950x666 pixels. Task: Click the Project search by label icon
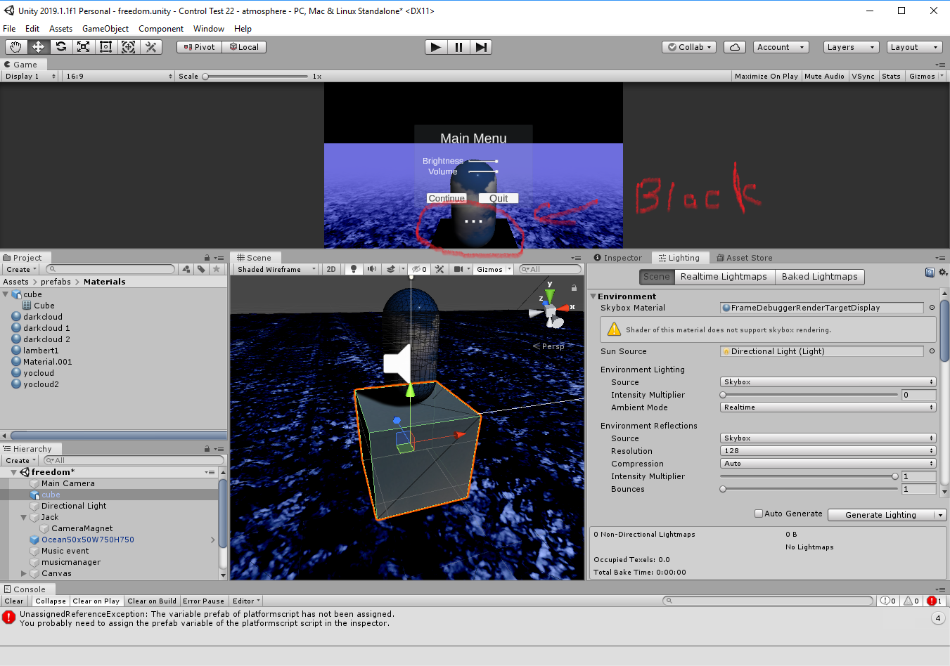point(201,269)
